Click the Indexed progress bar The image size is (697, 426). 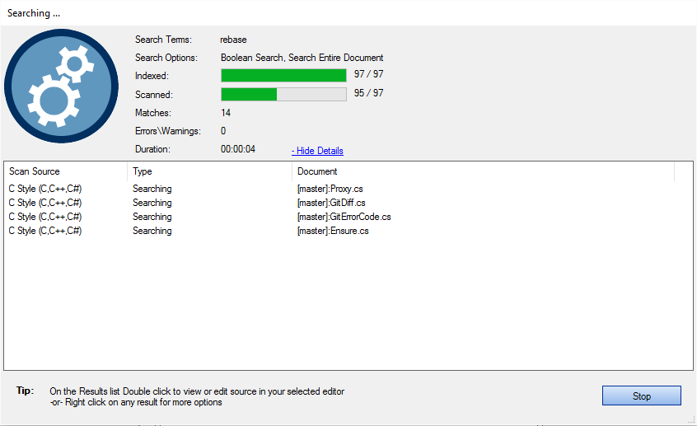(283, 76)
